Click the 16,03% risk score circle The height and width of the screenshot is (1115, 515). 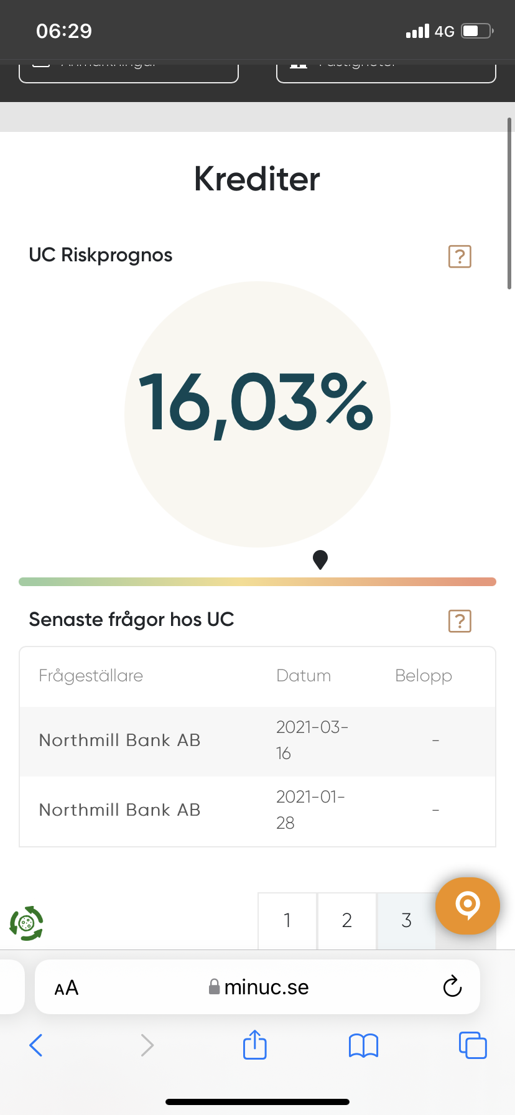click(257, 414)
